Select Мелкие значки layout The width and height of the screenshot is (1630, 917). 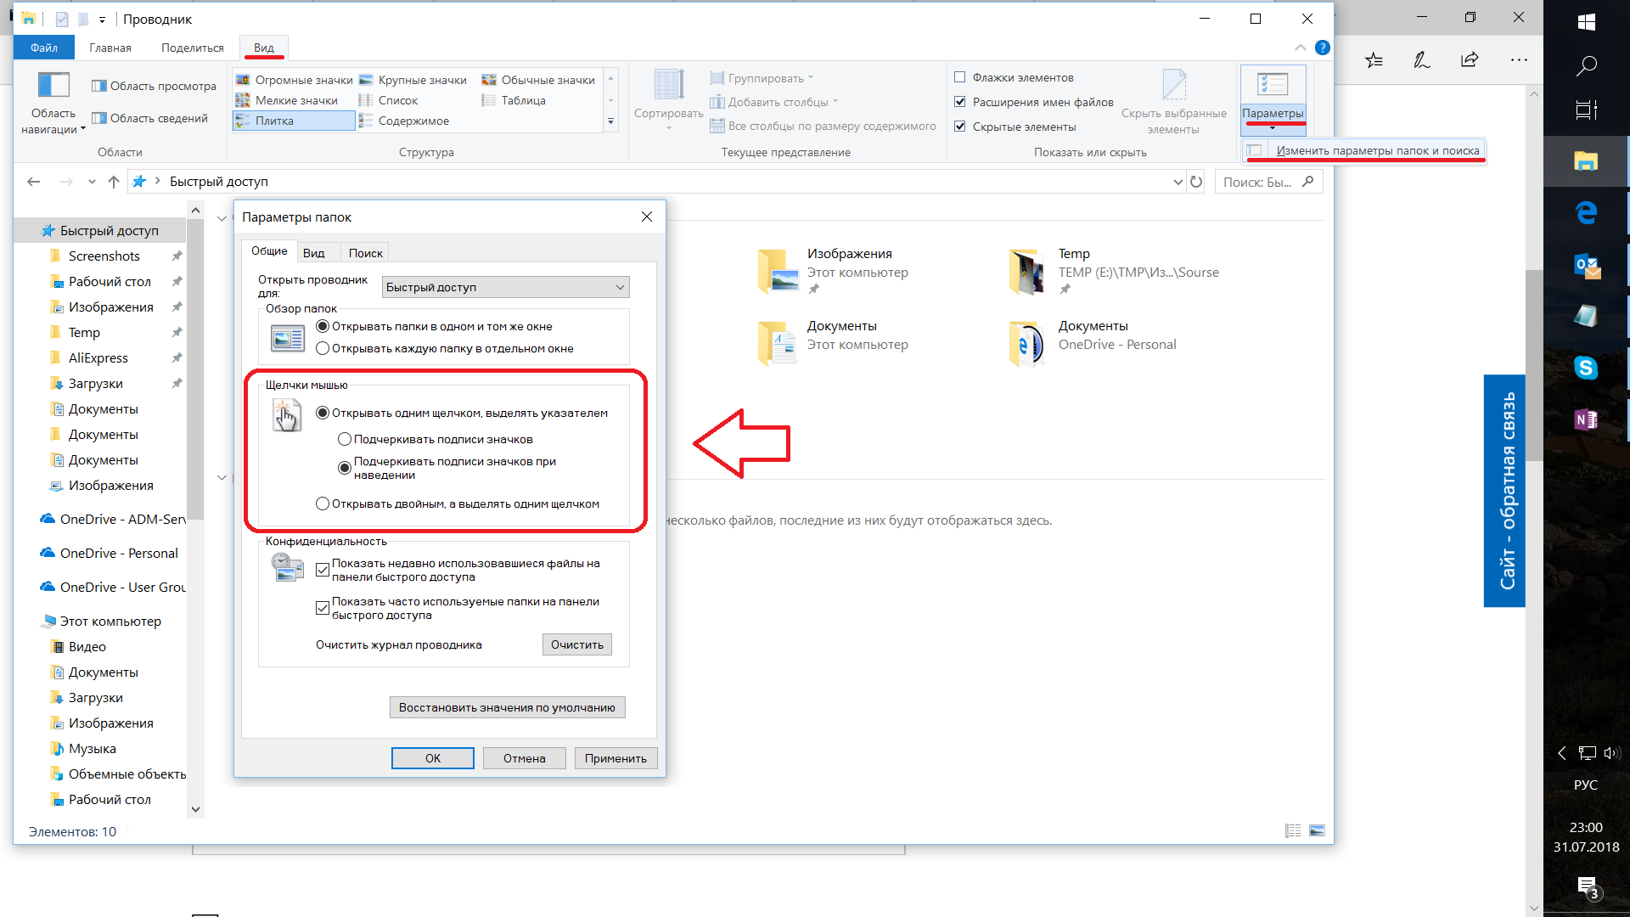286,100
